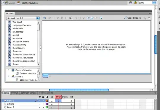Click the Apply block comment icon
Screen dimensions: 160x110
[x=88, y=18]
